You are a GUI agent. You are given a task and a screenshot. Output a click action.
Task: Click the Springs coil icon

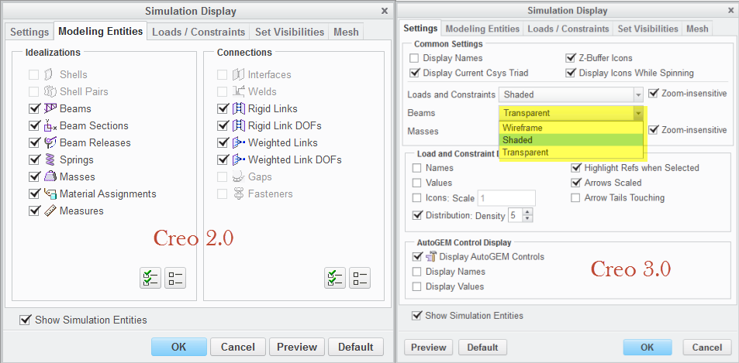[x=50, y=160]
